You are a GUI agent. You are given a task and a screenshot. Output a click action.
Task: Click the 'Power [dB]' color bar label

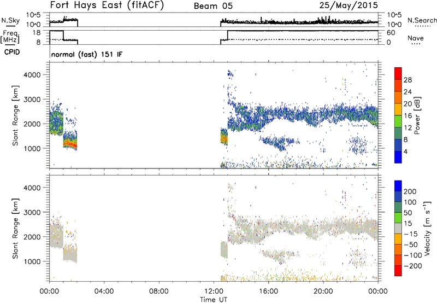click(417, 115)
